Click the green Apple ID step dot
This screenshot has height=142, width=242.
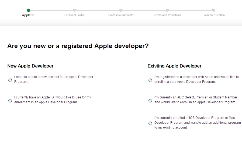point(28,10)
